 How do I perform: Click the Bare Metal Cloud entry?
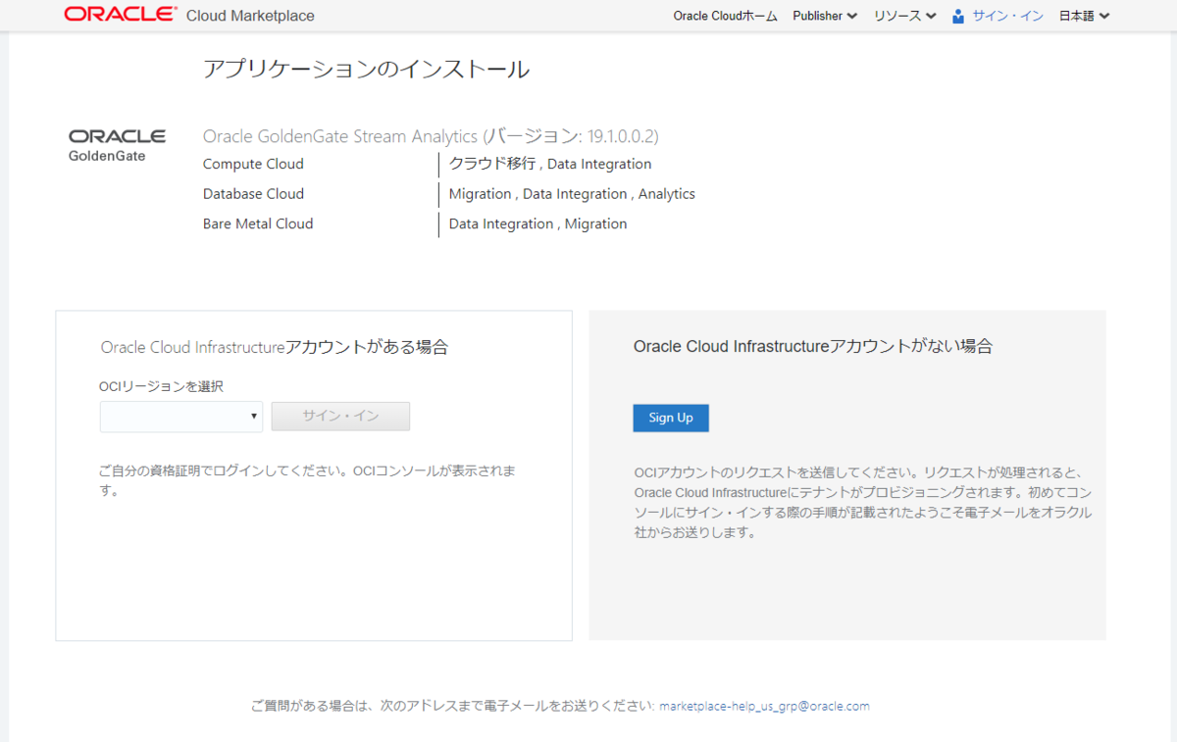[258, 223]
